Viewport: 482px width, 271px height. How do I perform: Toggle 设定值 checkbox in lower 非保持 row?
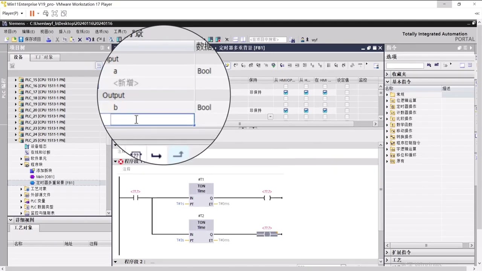coord(347,110)
